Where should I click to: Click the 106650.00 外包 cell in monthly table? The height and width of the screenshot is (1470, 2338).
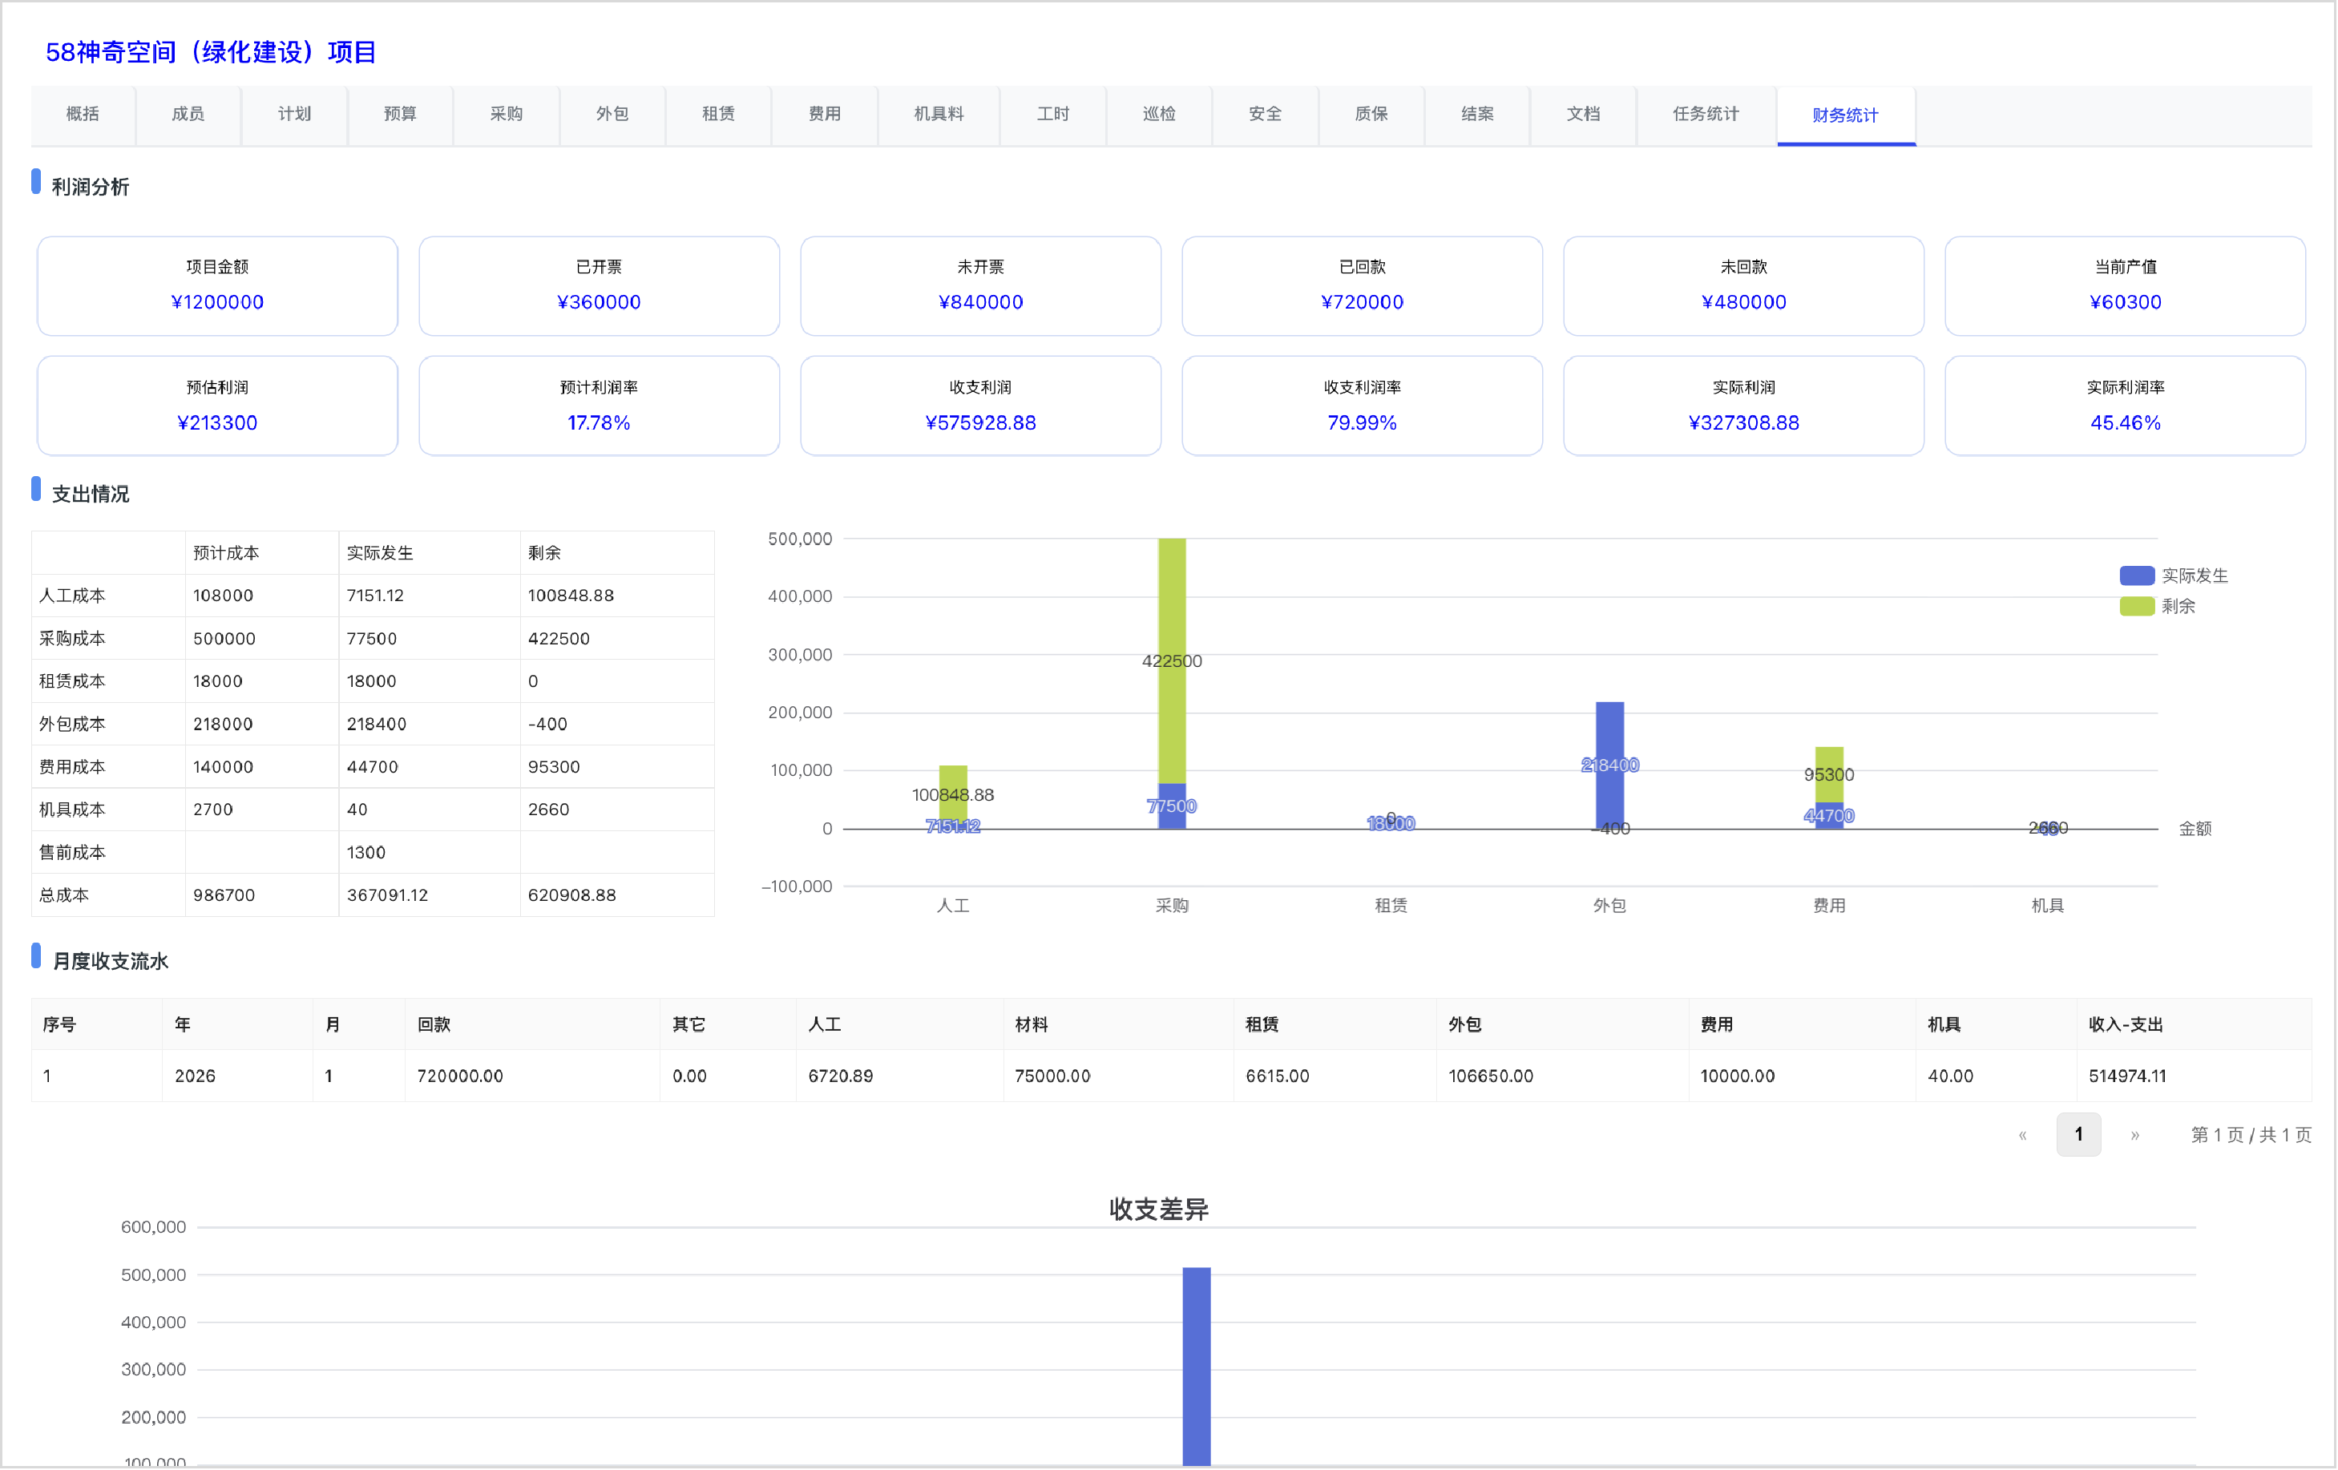[x=1492, y=1076]
